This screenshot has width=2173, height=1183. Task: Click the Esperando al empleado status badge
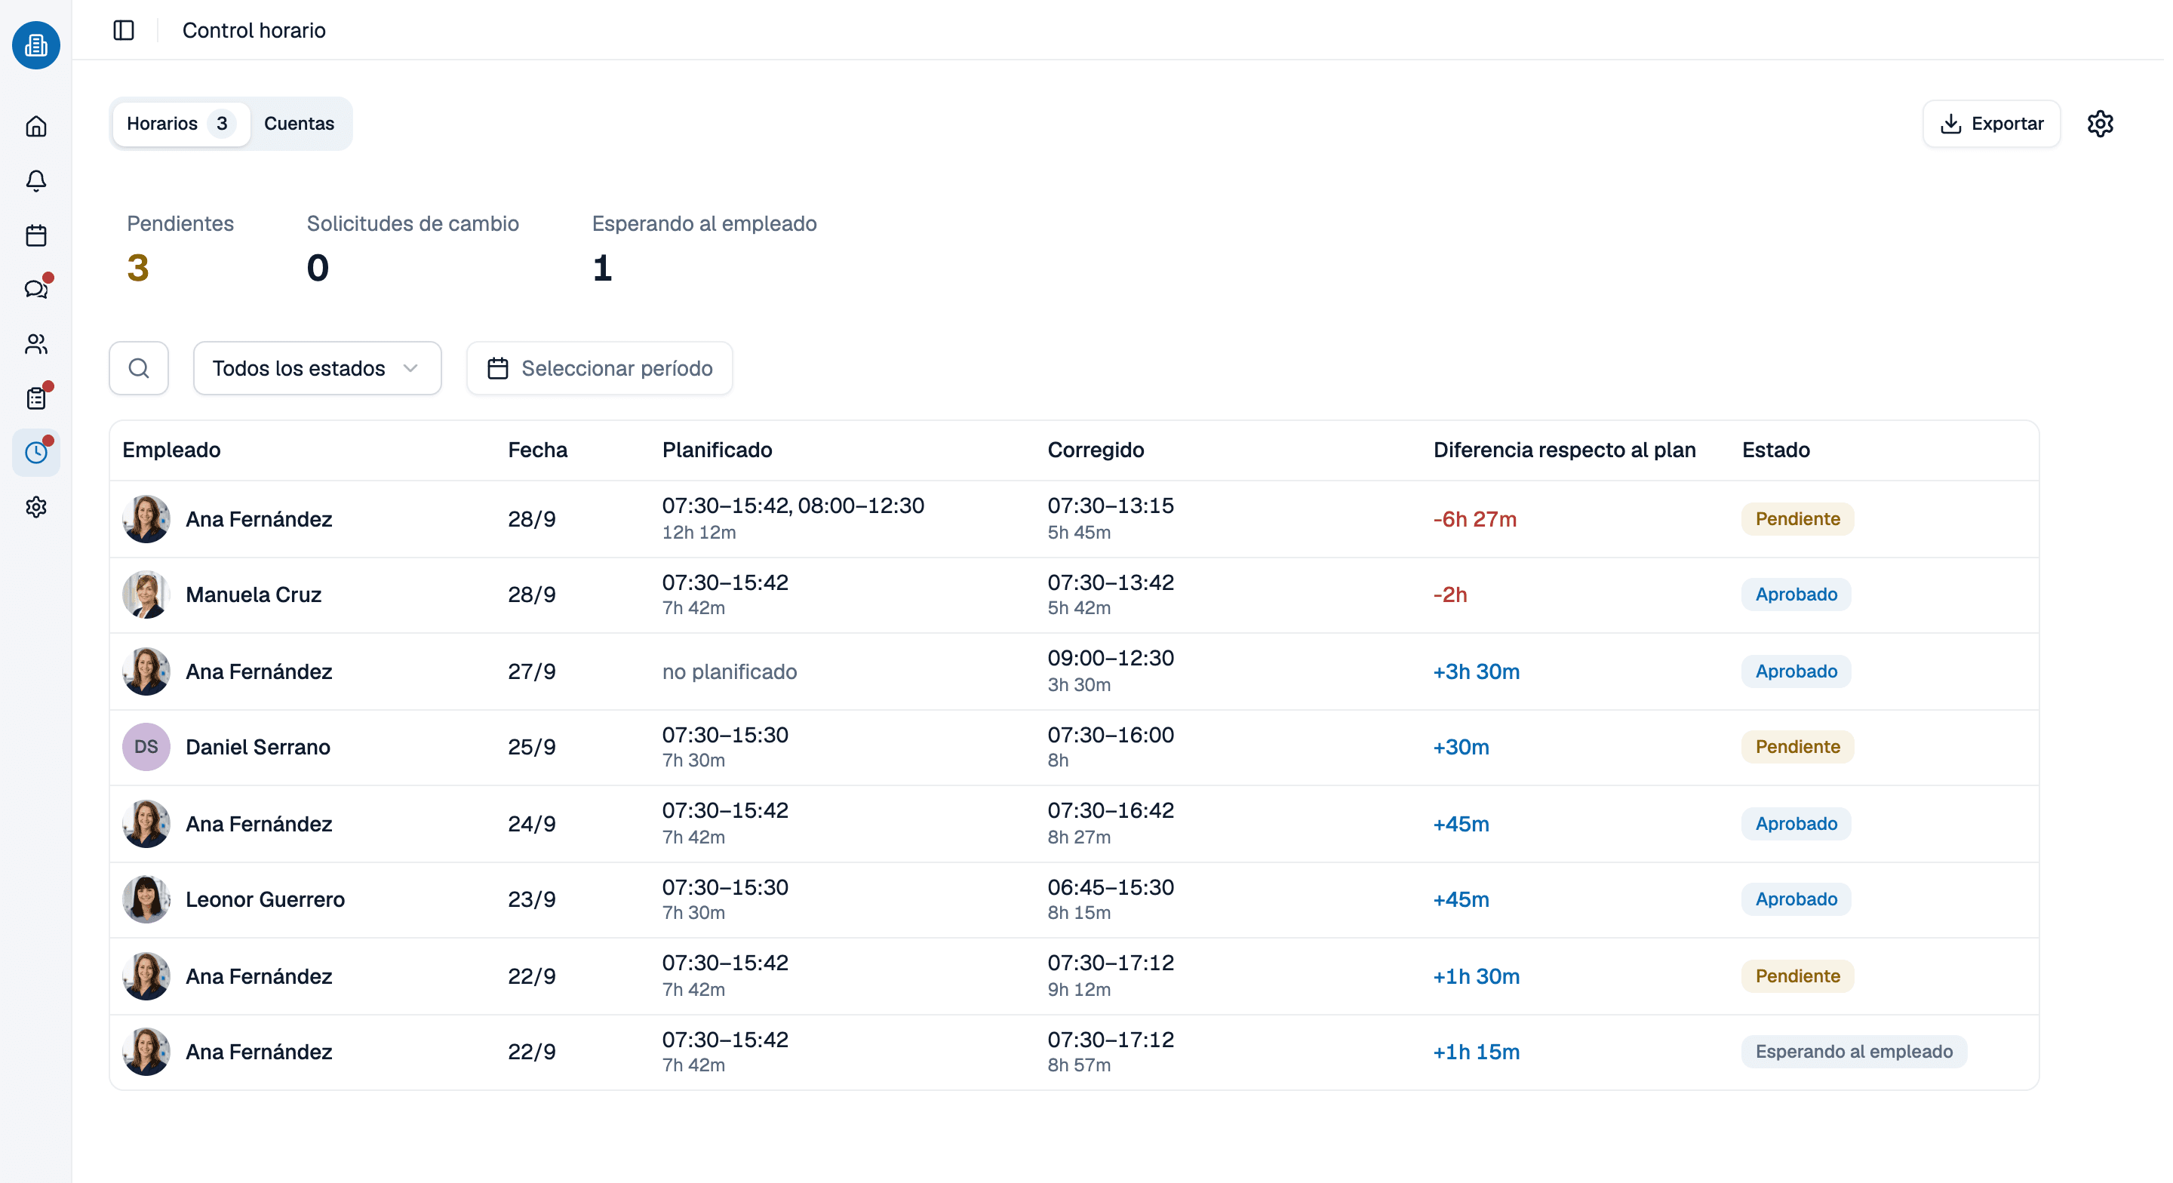tap(1853, 1052)
